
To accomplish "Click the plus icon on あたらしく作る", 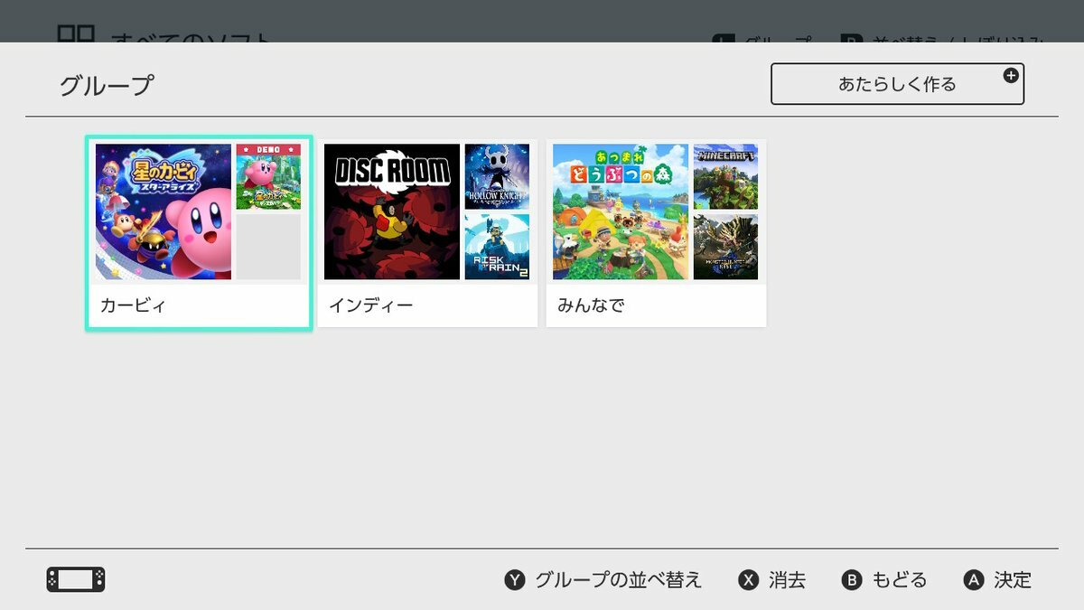I will tap(1011, 76).
